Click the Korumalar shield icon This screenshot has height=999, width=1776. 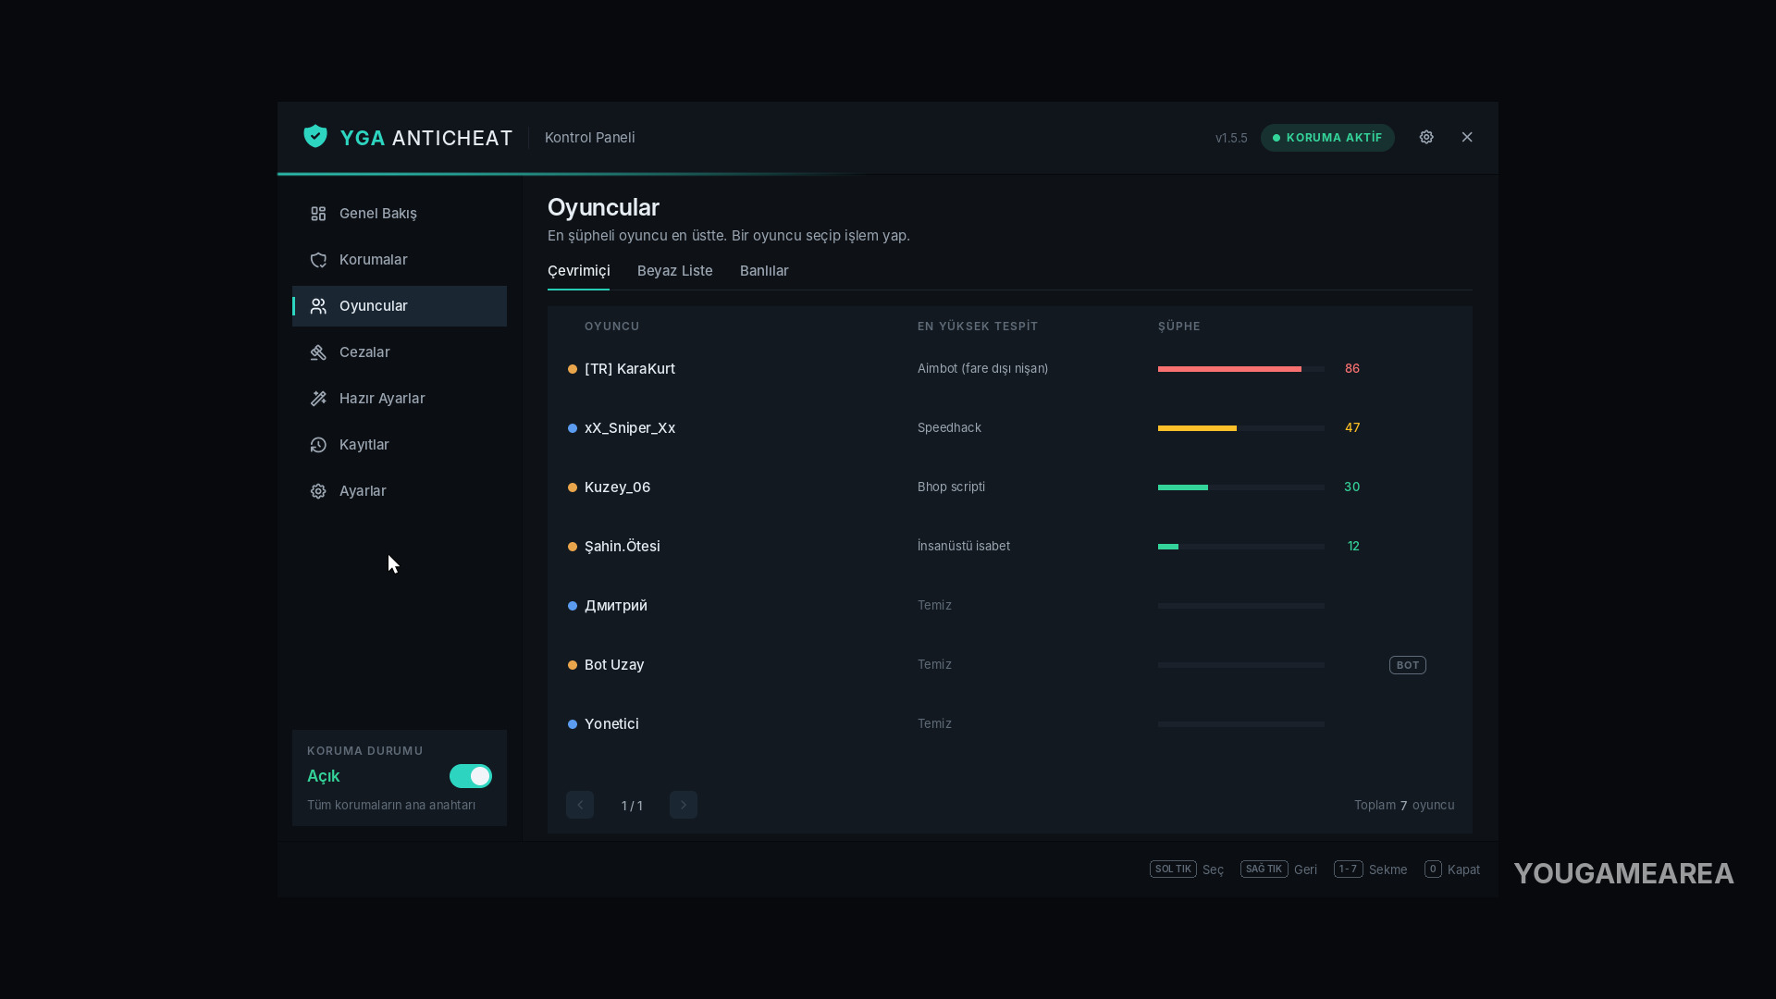point(318,260)
